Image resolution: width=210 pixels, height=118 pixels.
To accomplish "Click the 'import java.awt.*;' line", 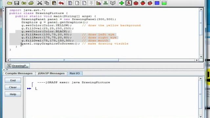I will tap(28, 10).
